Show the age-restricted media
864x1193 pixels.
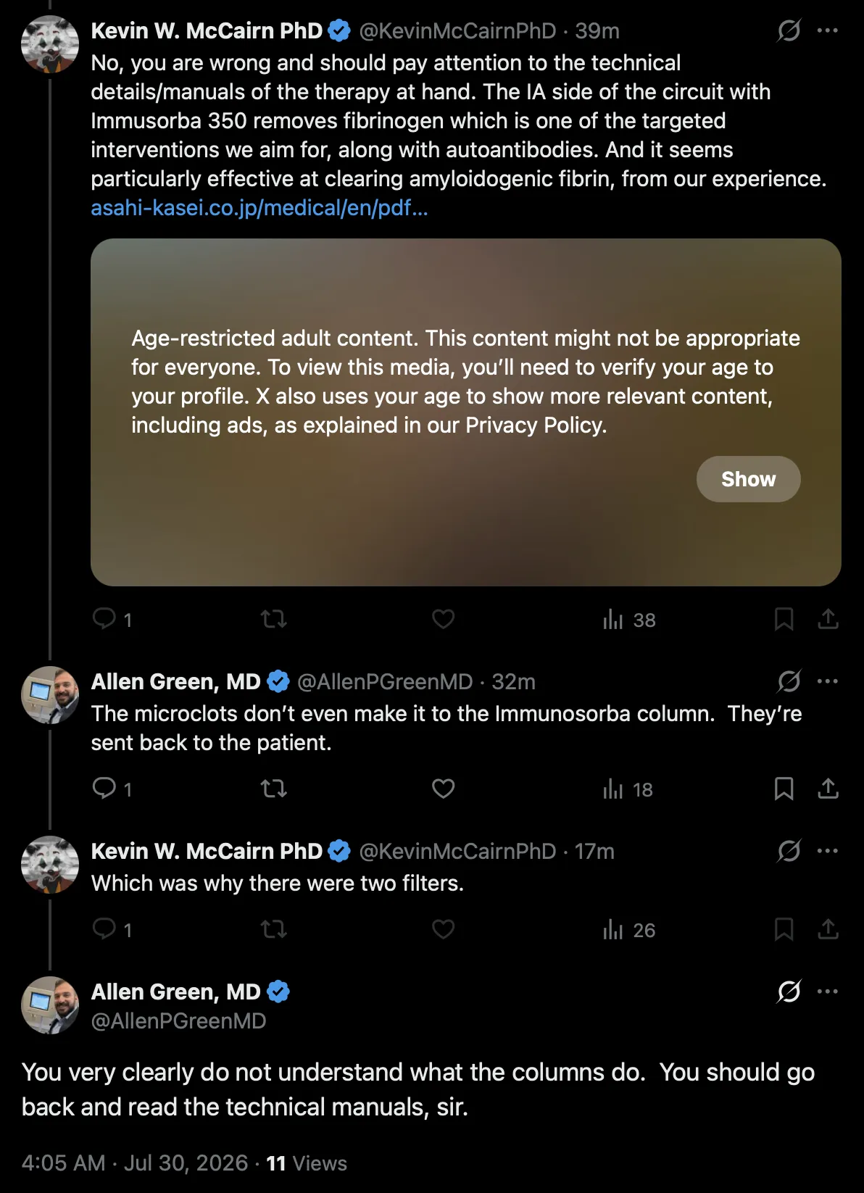point(748,479)
